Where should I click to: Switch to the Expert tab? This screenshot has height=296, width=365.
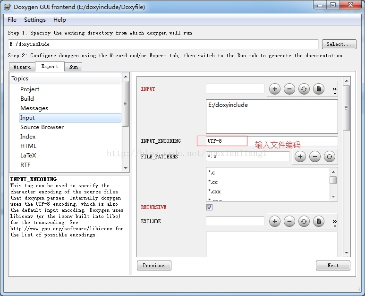(50, 66)
